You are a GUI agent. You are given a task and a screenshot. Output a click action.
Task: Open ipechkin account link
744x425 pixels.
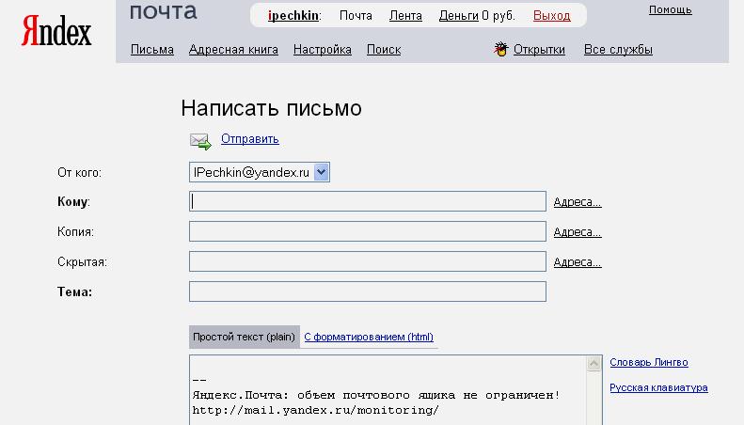tap(293, 16)
